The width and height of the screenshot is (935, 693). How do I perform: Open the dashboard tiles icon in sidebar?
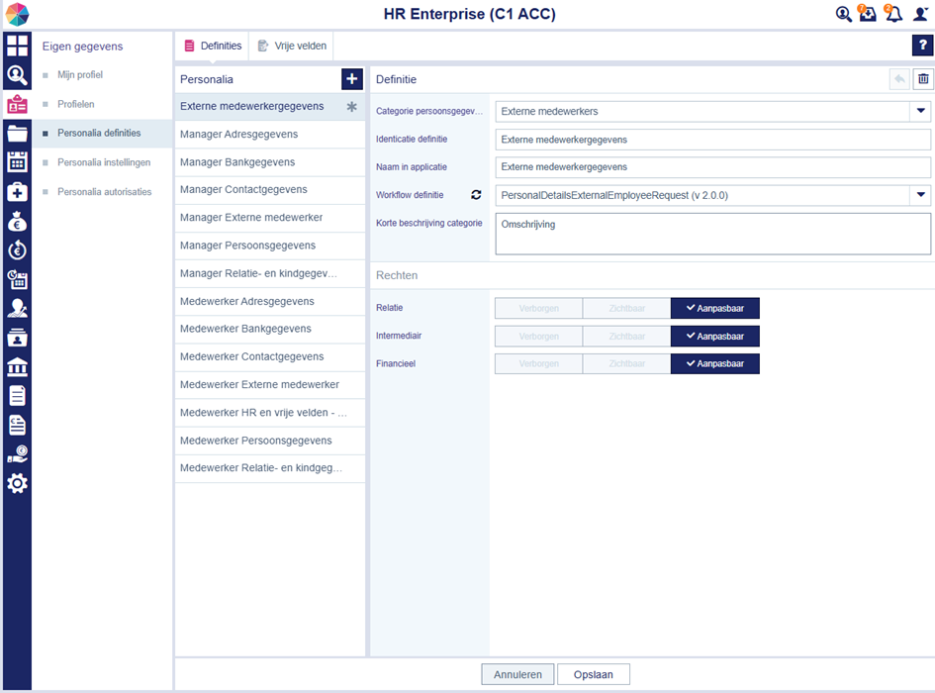(17, 46)
